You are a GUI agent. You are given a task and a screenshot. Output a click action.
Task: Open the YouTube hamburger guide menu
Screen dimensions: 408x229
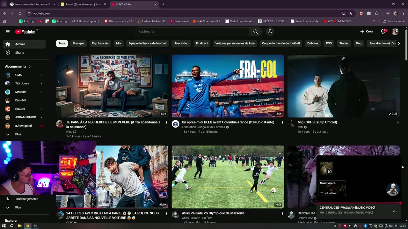[x=8, y=31]
